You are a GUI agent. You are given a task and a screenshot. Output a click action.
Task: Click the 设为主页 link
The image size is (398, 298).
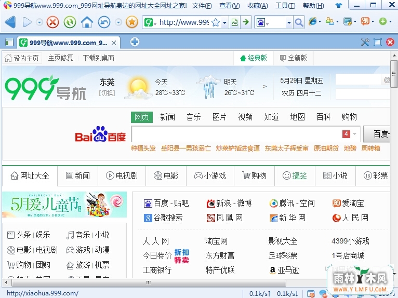22,58
